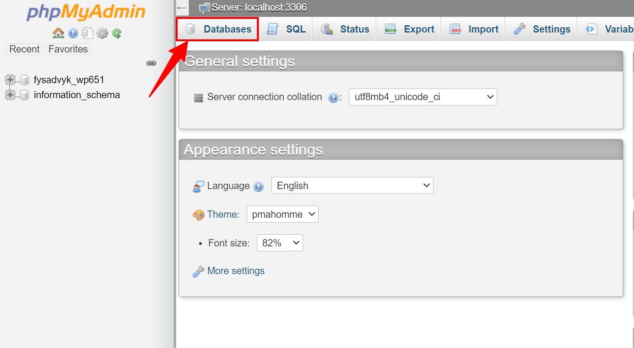Open More settings
This screenshot has width=634, height=348.
coord(235,271)
